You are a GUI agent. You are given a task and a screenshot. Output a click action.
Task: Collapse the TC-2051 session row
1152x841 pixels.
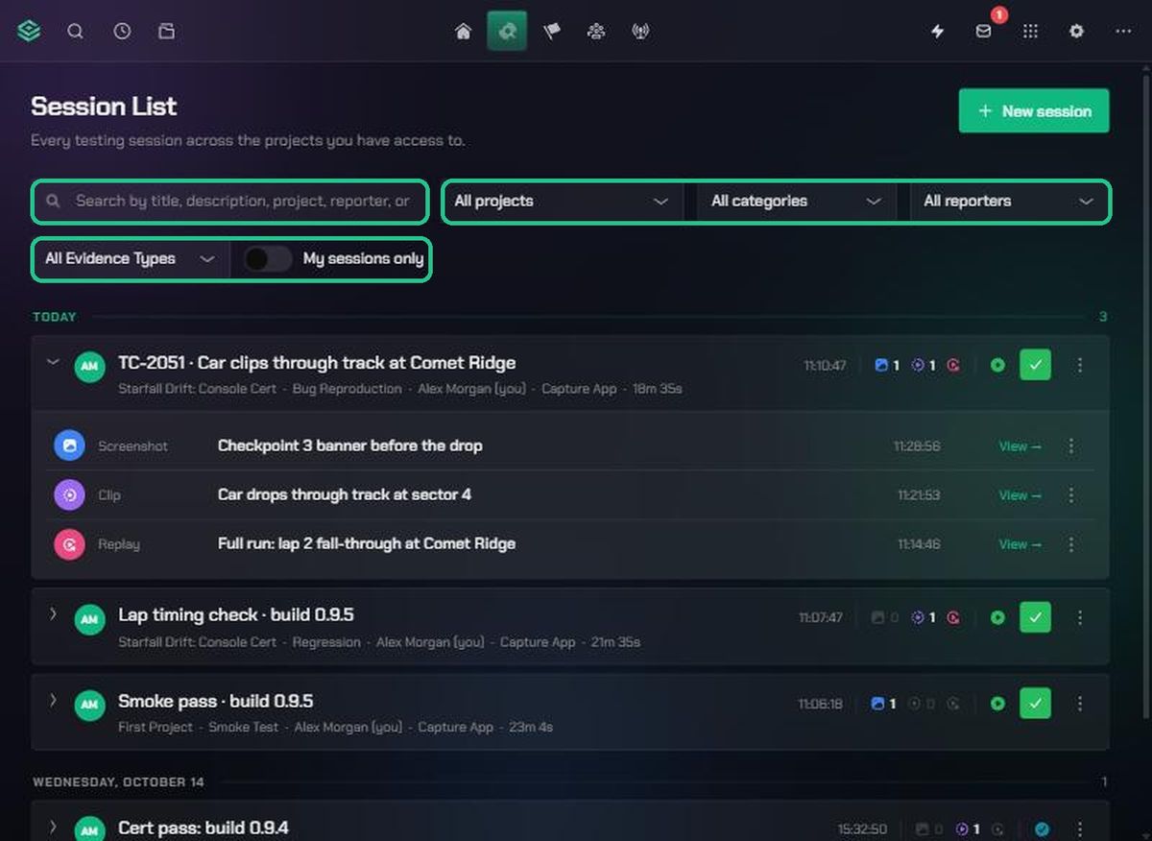pos(53,363)
